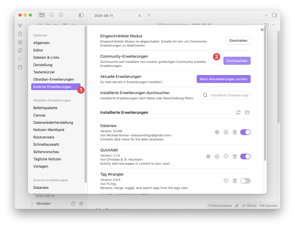Open the bookmarks icon in top toolbar
This screenshot has width=295, height=228.
pyautogui.click(x=61, y=15)
